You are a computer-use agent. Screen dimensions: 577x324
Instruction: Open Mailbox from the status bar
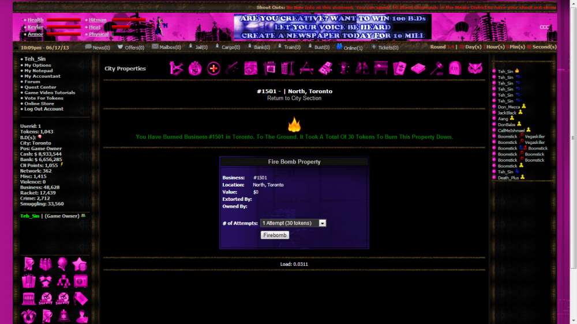(166, 47)
